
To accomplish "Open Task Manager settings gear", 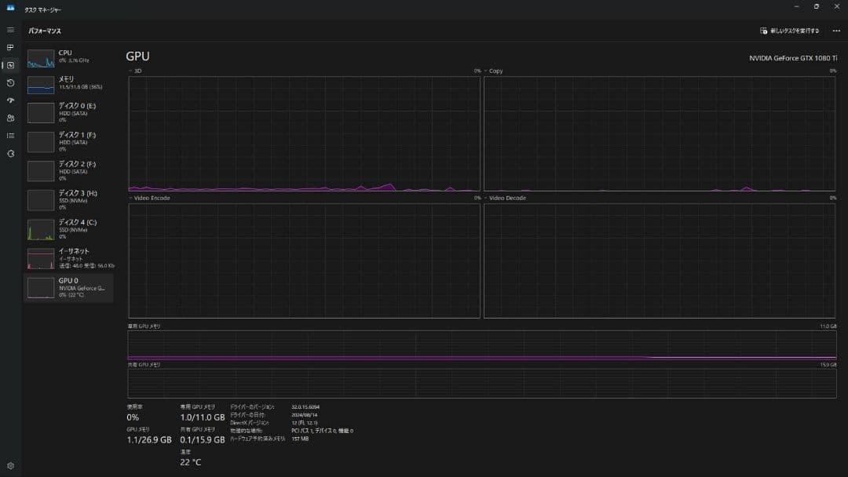I will pos(10,465).
